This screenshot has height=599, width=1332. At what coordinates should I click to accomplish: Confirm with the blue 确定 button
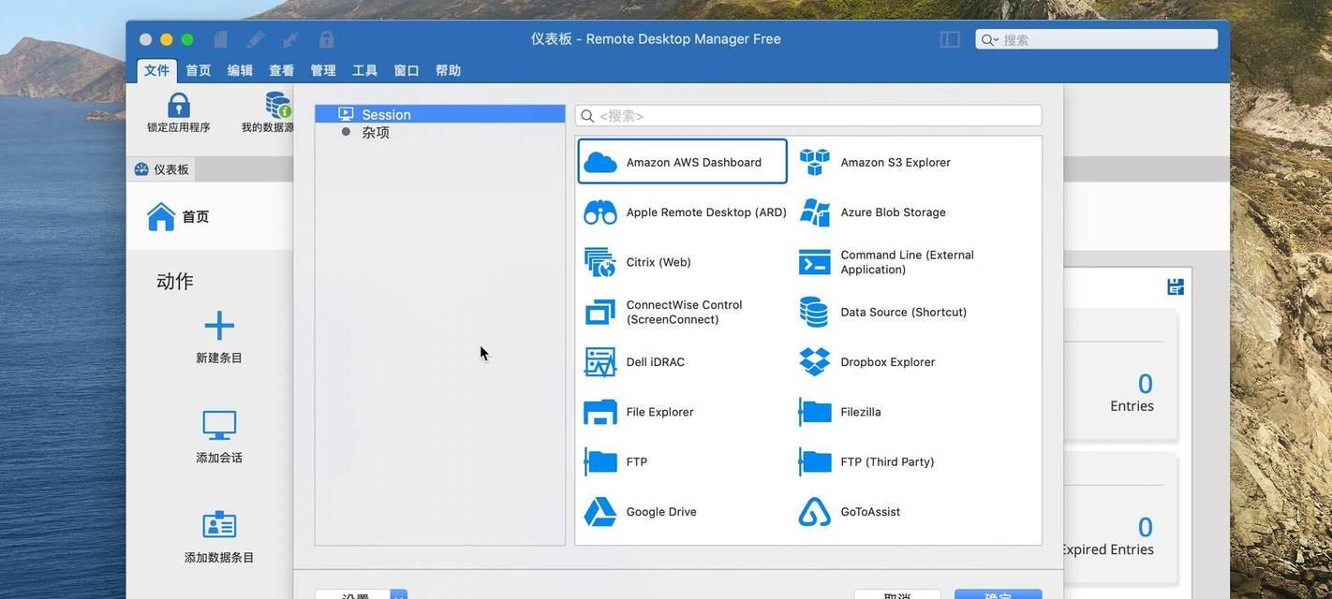tap(998, 595)
